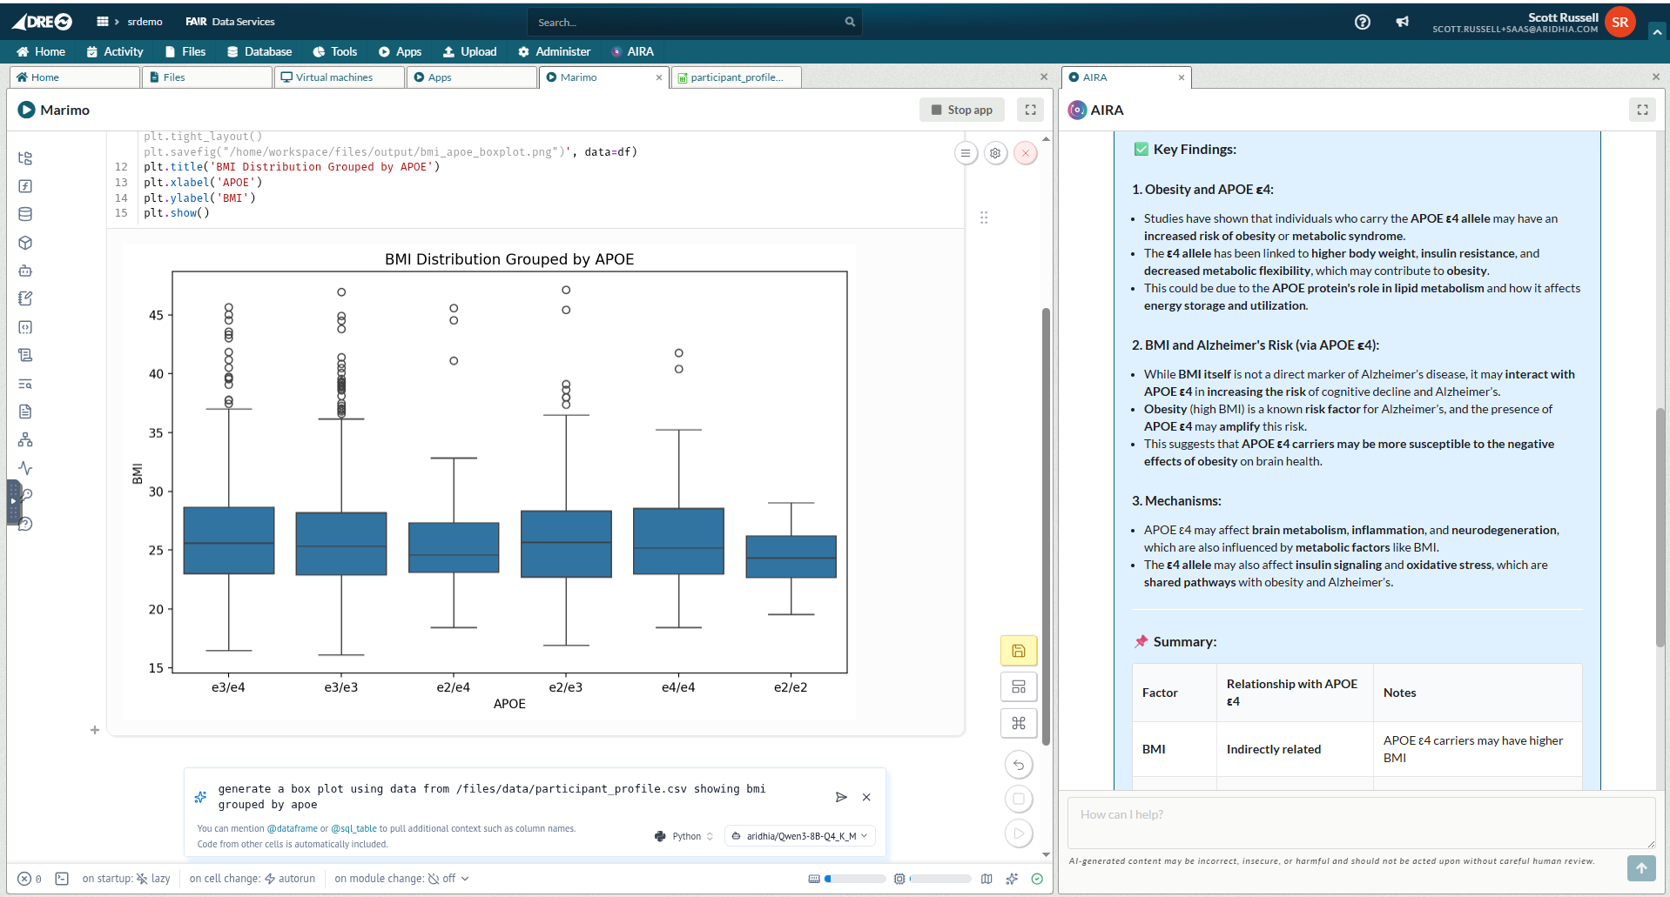Image resolution: width=1670 pixels, height=897 pixels.
Task: Open the data sources database icon
Action: click(25, 214)
